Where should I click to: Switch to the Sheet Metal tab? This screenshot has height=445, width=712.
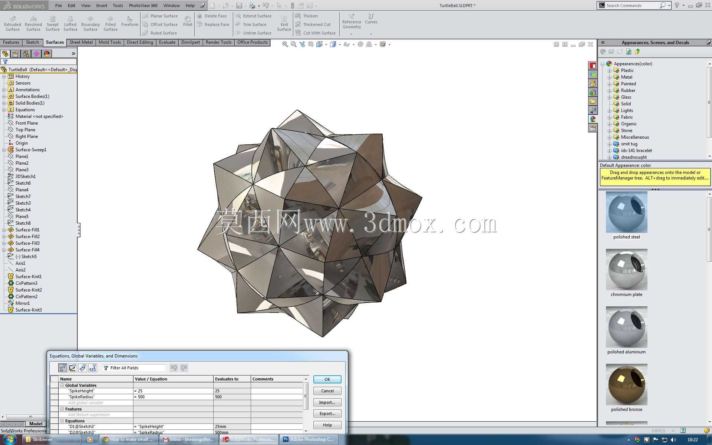coord(81,42)
